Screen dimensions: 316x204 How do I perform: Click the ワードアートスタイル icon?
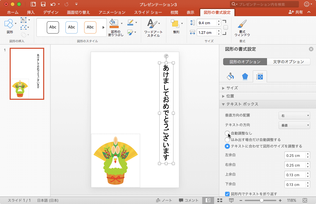pos(153,24)
